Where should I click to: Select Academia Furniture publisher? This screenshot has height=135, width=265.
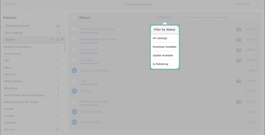33,47
